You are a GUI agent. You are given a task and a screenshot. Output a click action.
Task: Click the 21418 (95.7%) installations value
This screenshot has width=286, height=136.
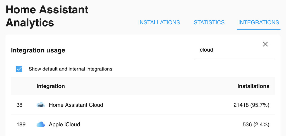click(251, 105)
